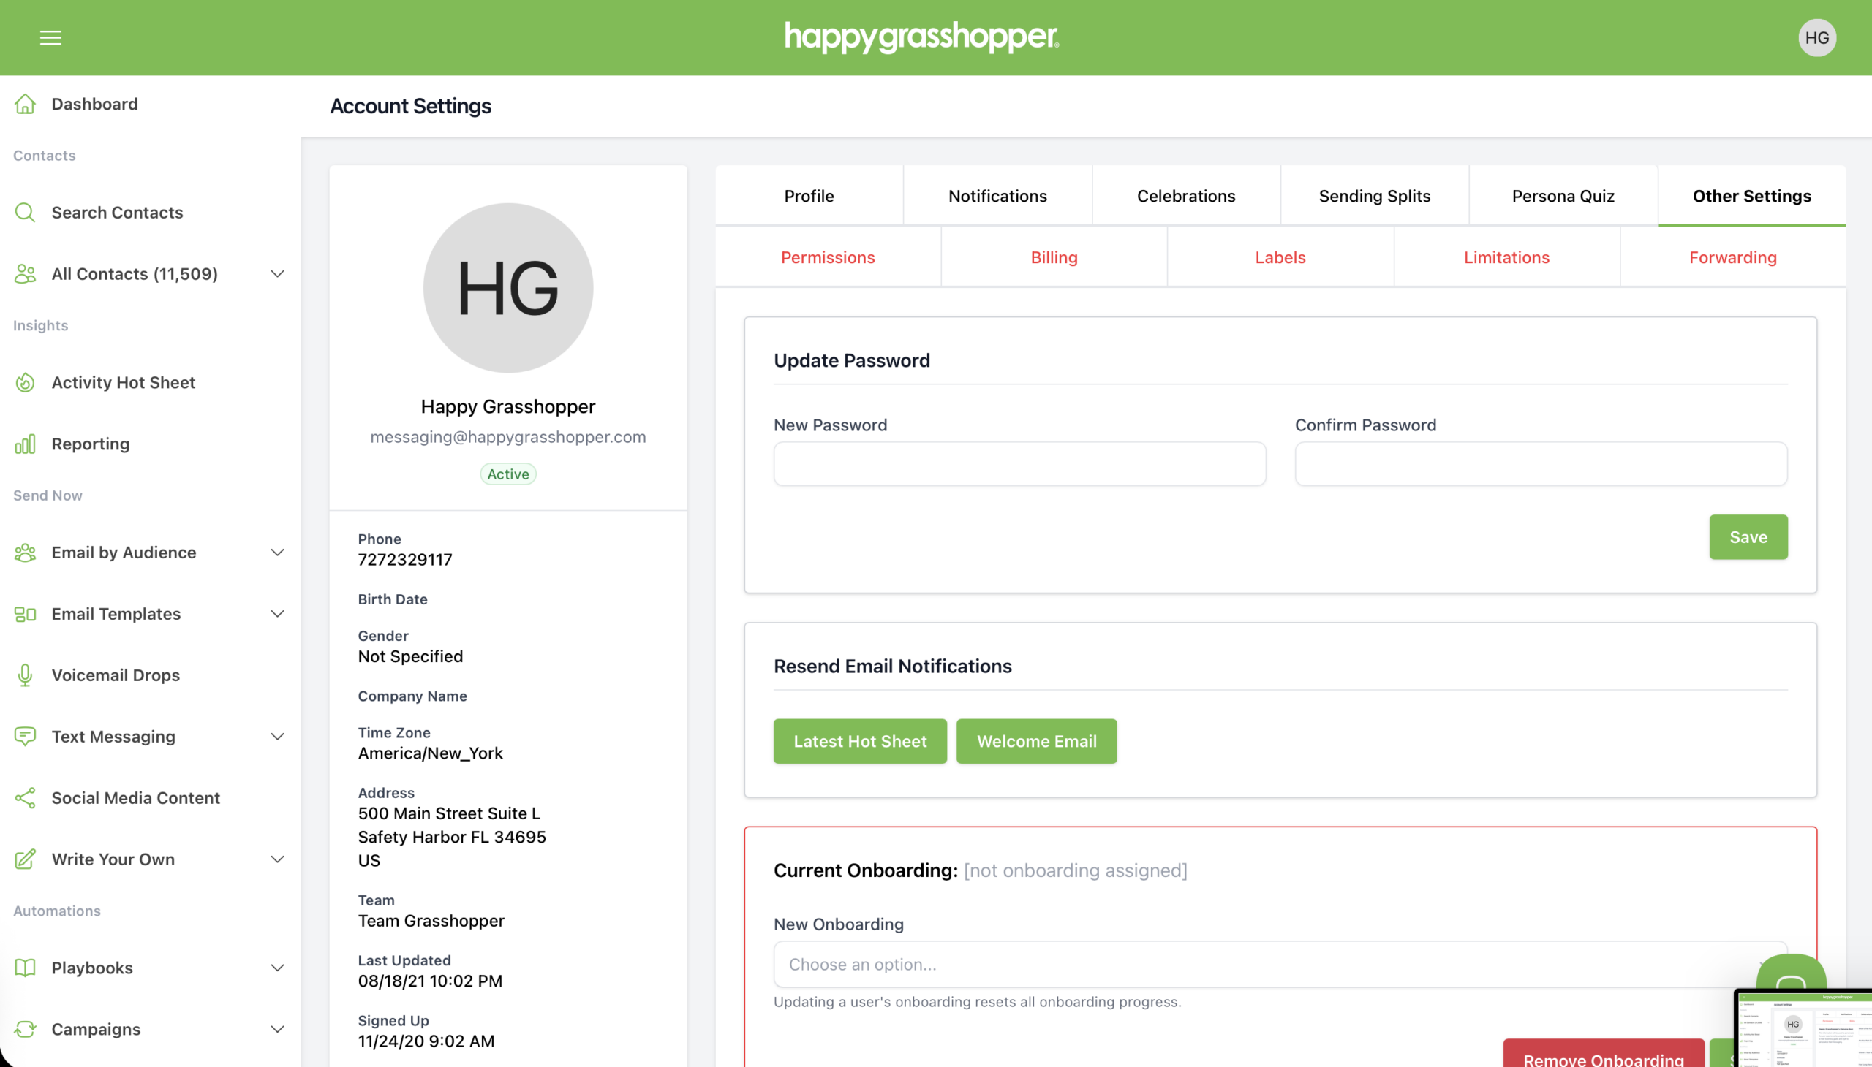Click the Welcome Email button
The image size is (1872, 1067).
1036,741
